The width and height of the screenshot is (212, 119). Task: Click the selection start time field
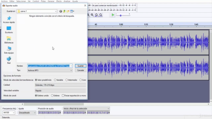[75, 113]
